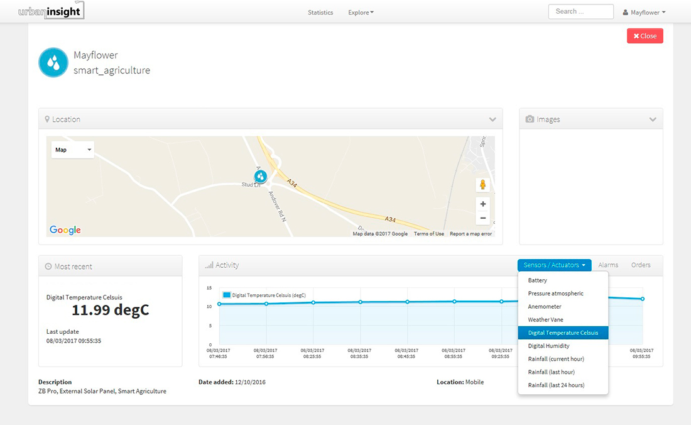Focus the Search input field
This screenshot has width=691, height=425.
[581, 11]
